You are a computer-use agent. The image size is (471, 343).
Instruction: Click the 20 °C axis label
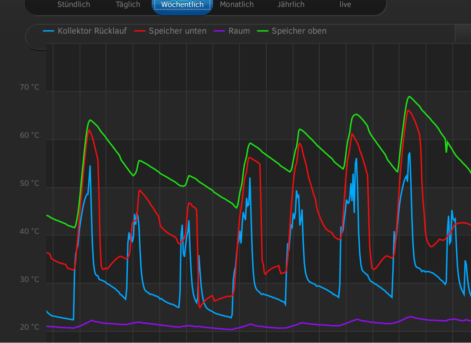pyautogui.click(x=30, y=327)
